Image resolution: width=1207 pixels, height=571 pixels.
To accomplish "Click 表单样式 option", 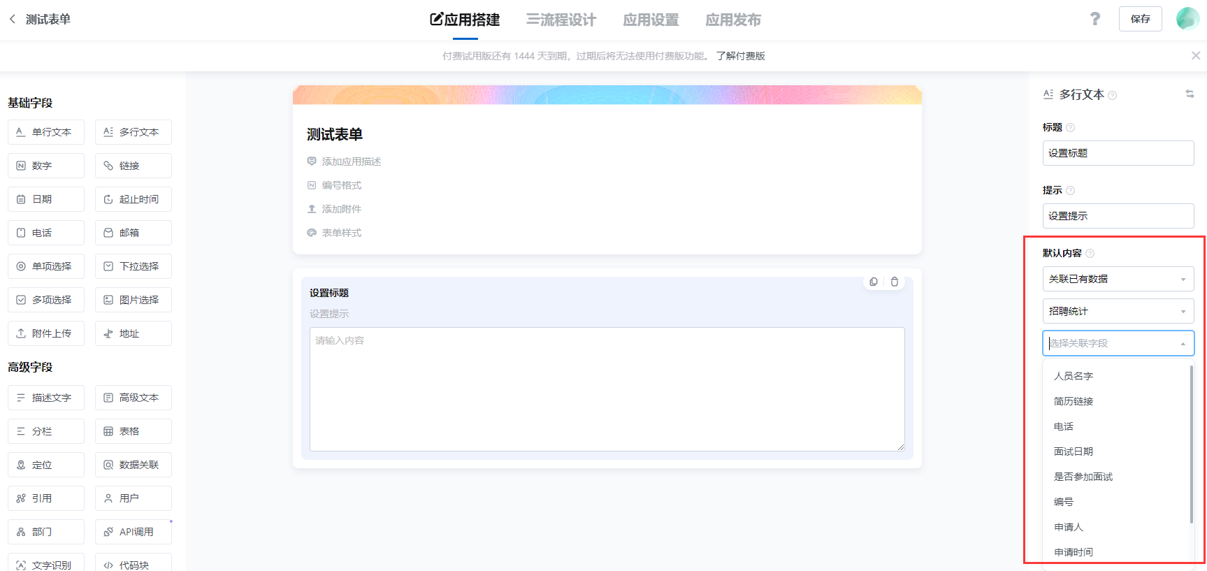I will click(x=334, y=233).
